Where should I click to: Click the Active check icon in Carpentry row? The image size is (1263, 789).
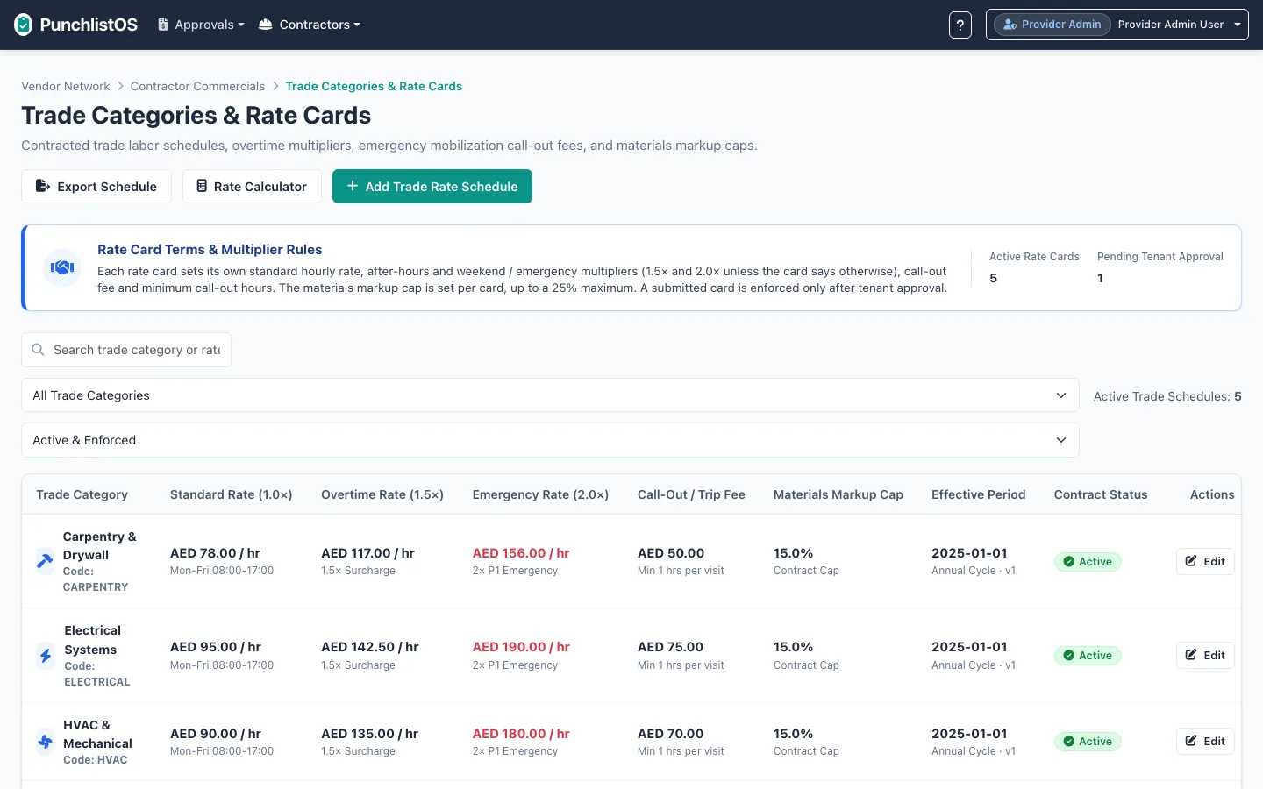pyautogui.click(x=1068, y=562)
